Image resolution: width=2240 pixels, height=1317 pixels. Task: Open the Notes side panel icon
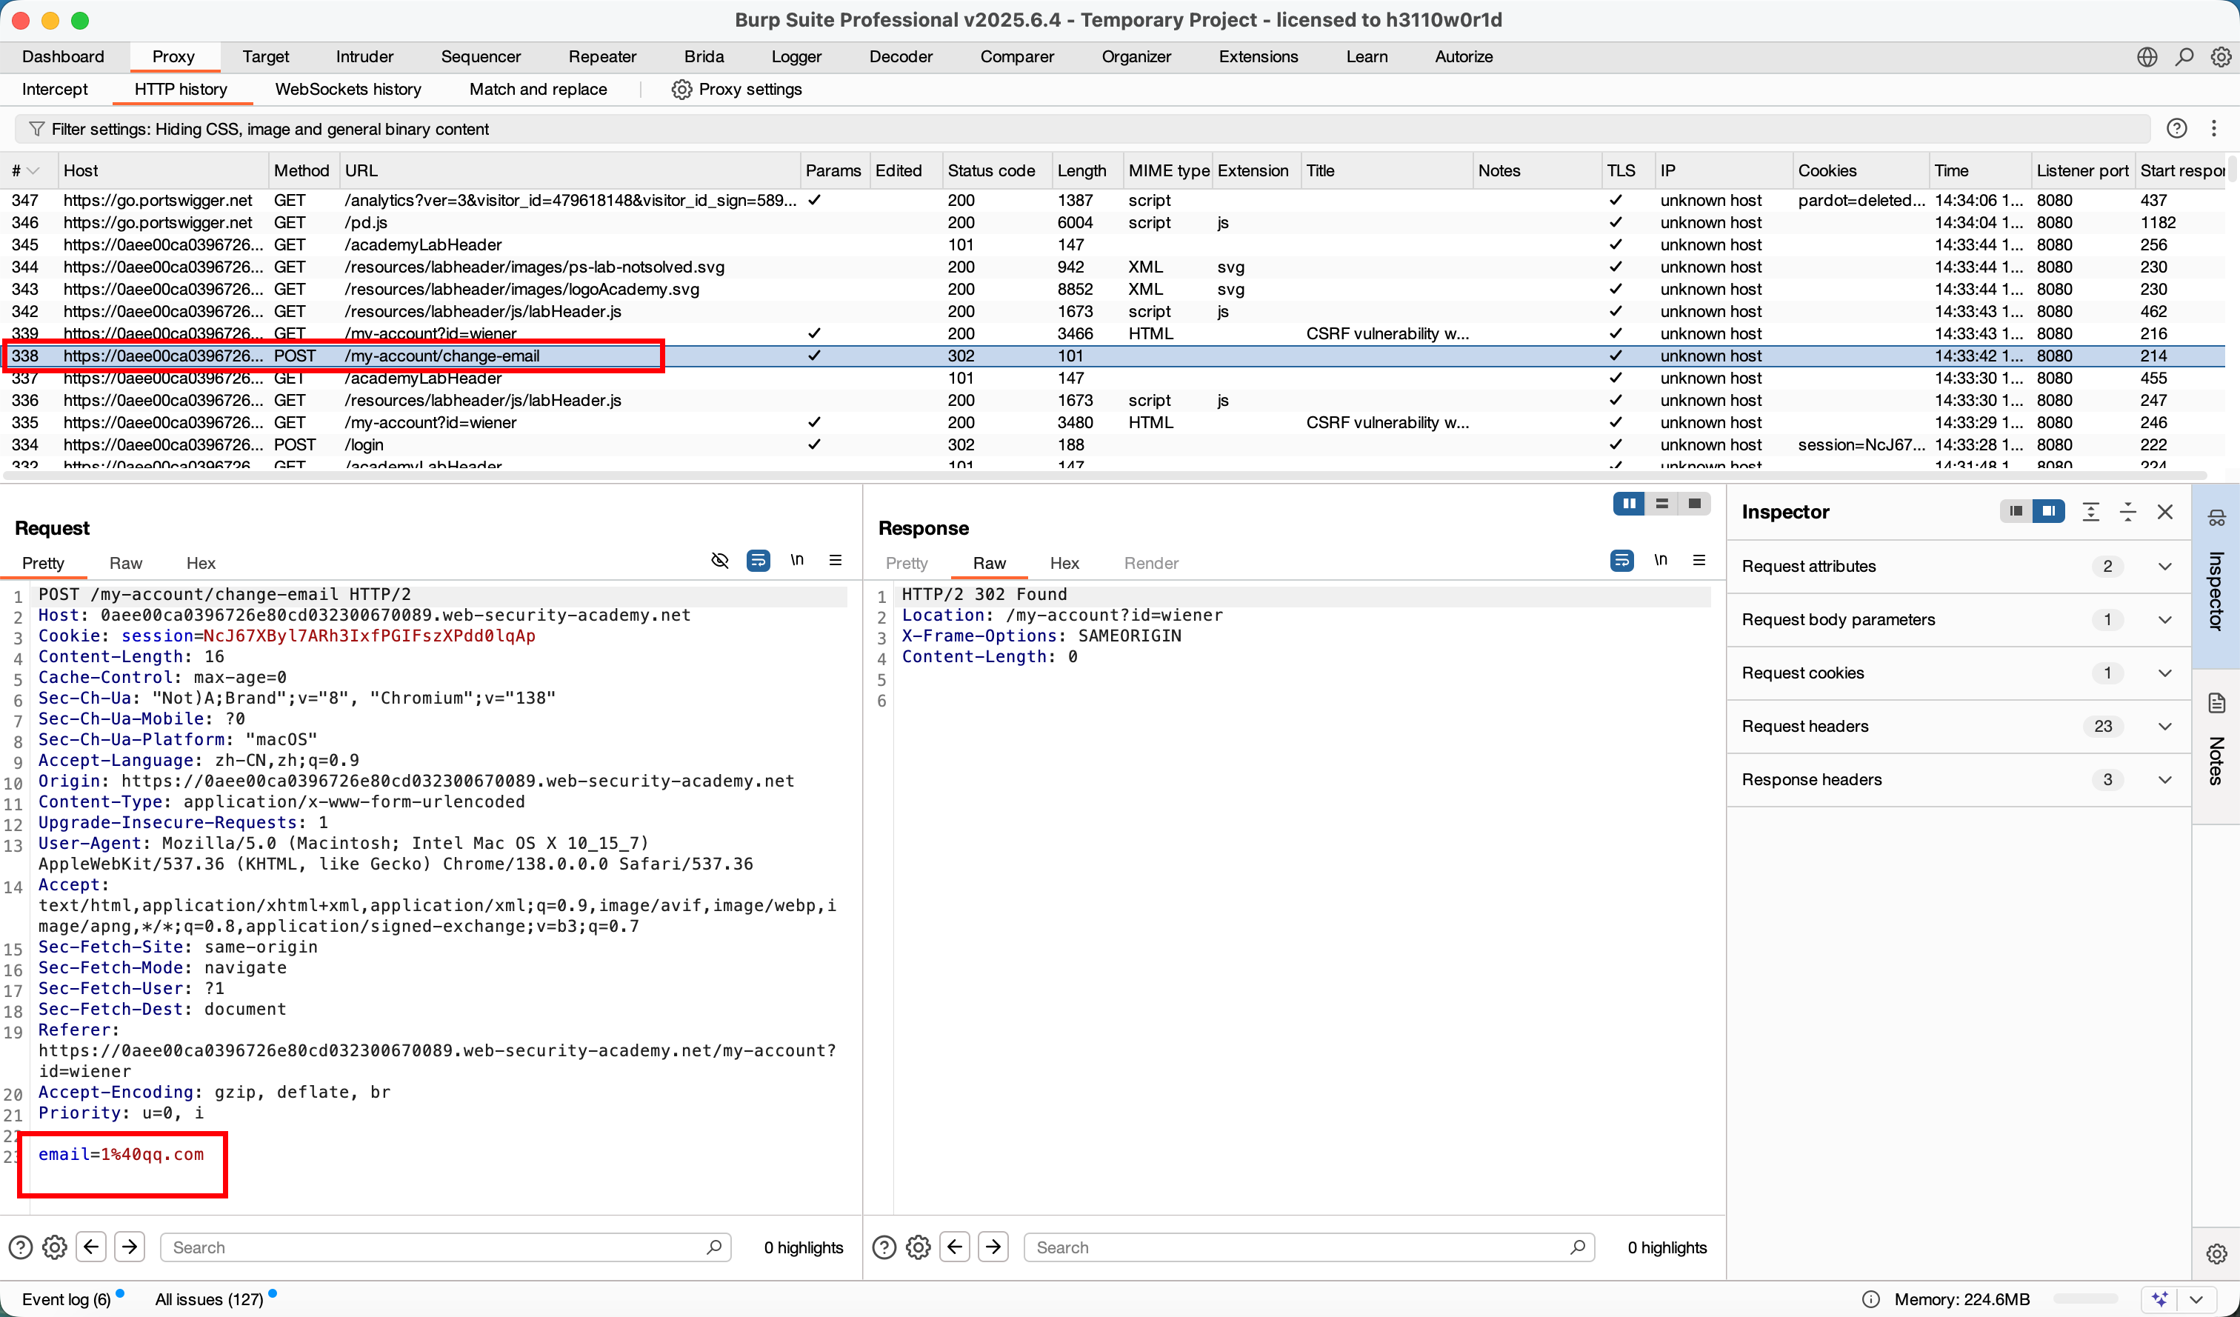click(x=2216, y=704)
